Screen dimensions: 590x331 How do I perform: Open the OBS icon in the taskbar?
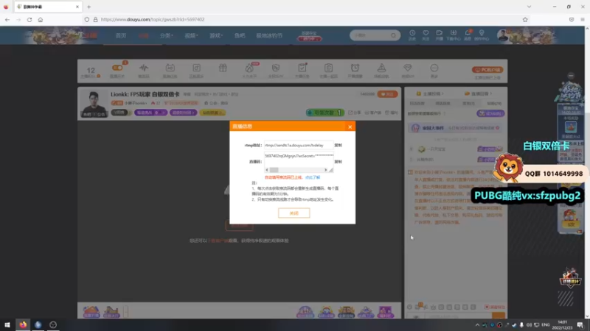53,324
